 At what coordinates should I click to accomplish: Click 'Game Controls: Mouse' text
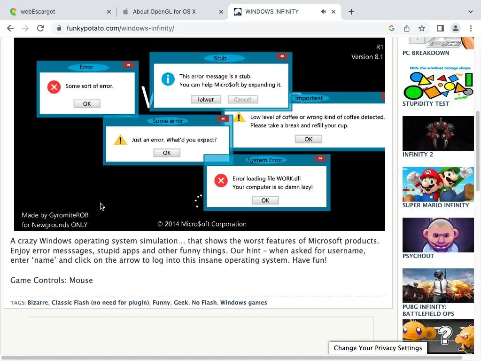tap(52, 280)
